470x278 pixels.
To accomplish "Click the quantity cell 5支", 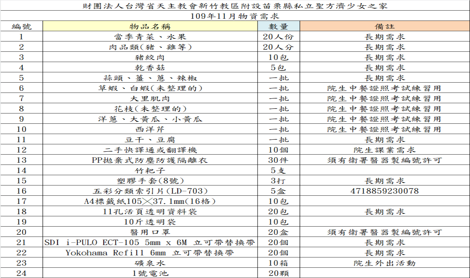I will click(x=279, y=170).
